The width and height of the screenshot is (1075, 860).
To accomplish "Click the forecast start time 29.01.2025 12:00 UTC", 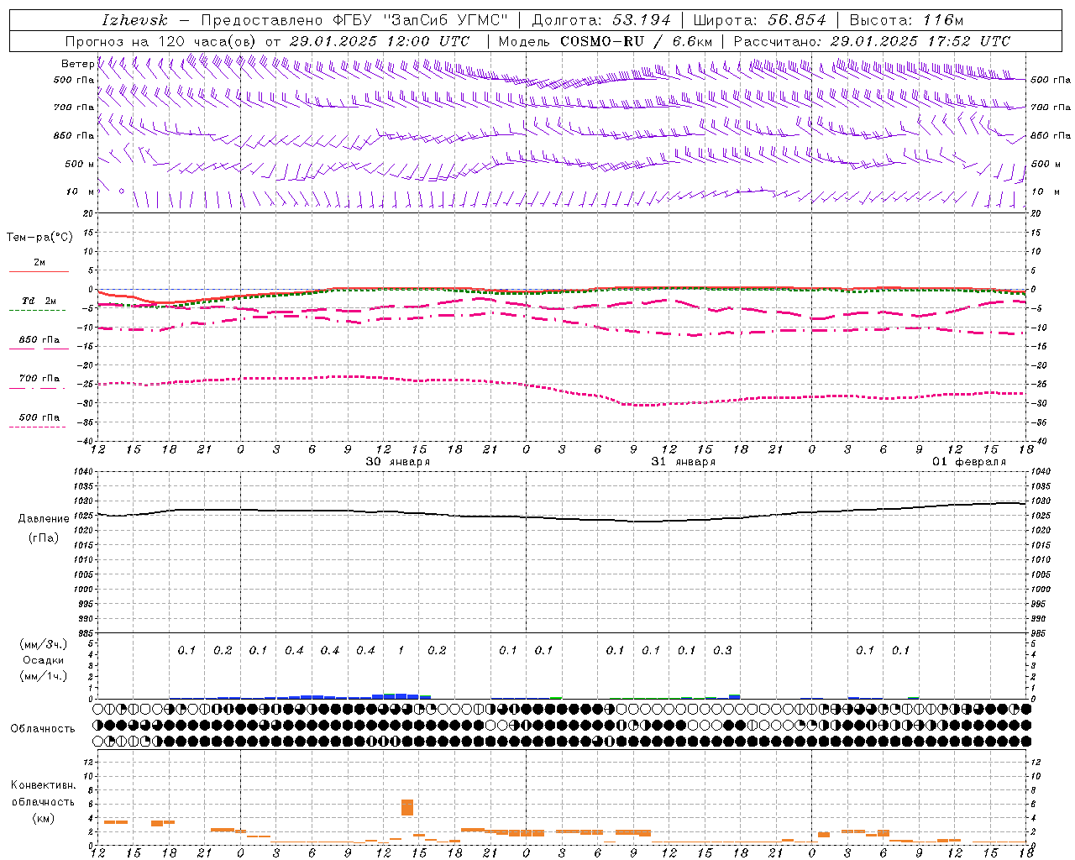I will (x=379, y=41).
